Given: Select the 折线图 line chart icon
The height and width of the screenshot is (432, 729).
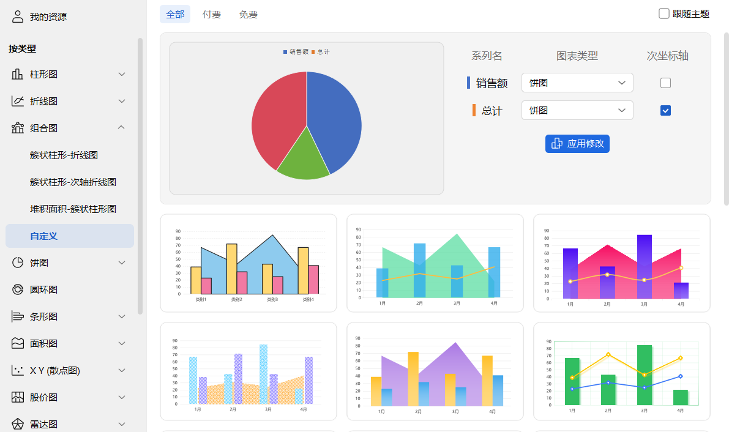Looking at the screenshot, I should 17,101.
